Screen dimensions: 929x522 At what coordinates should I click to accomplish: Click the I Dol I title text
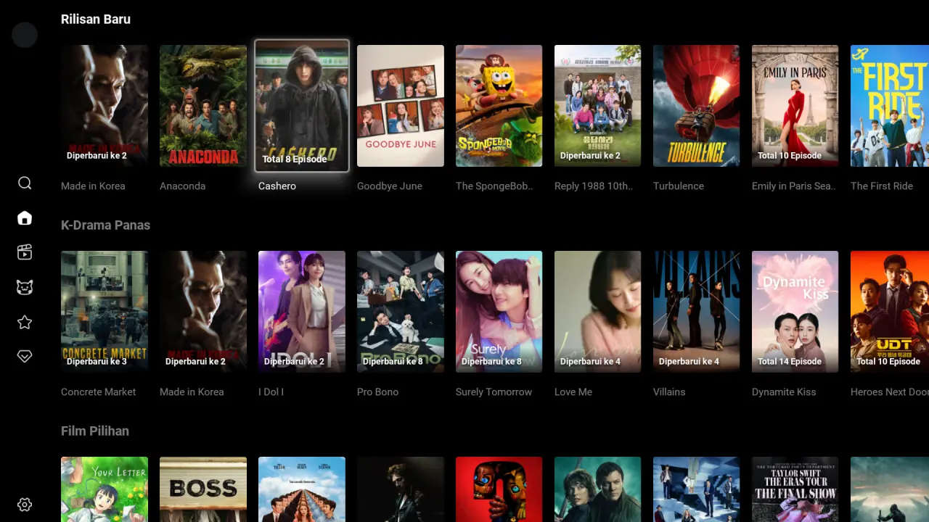[x=271, y=391]
